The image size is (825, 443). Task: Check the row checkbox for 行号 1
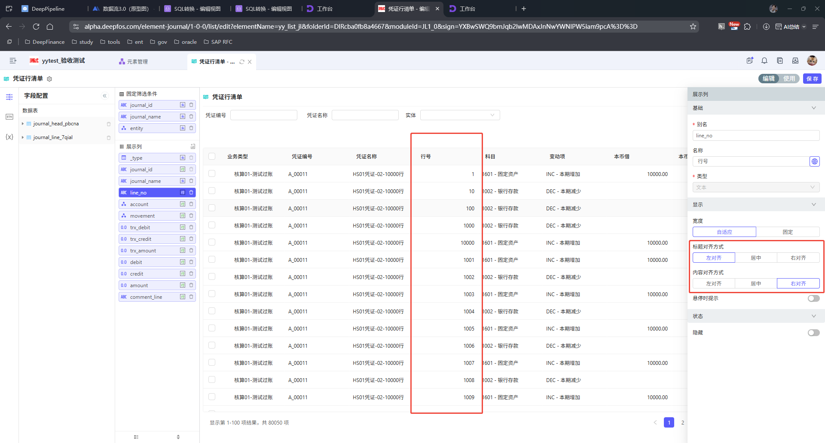[x=212, y=173]
